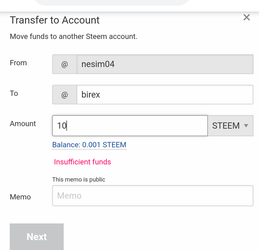Viewport: 259px width, 250px height.
Task: Close the Transfer to Account dialog
Action: click(246, 17)
